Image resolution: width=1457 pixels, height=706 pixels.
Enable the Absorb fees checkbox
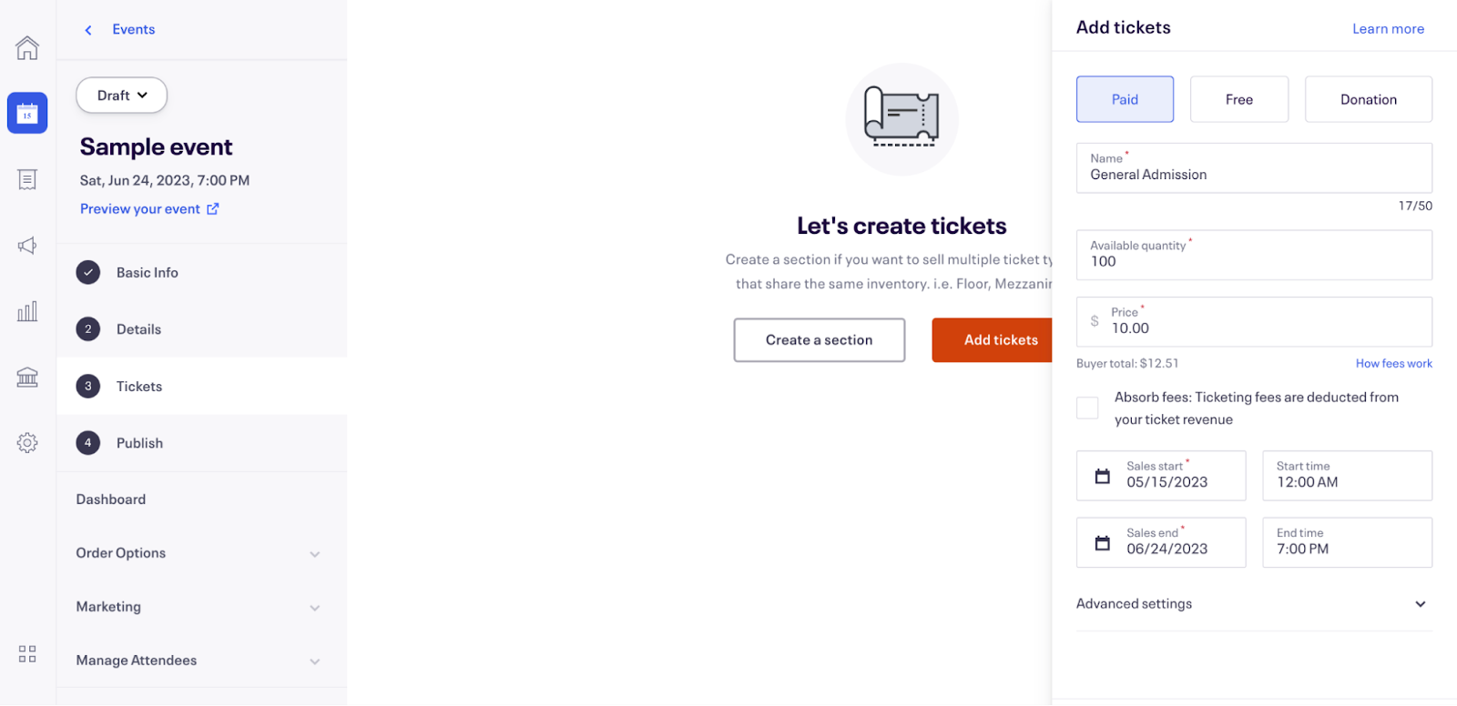click(1087, 408)
